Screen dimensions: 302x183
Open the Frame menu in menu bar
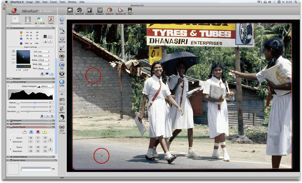click(53, 2)
